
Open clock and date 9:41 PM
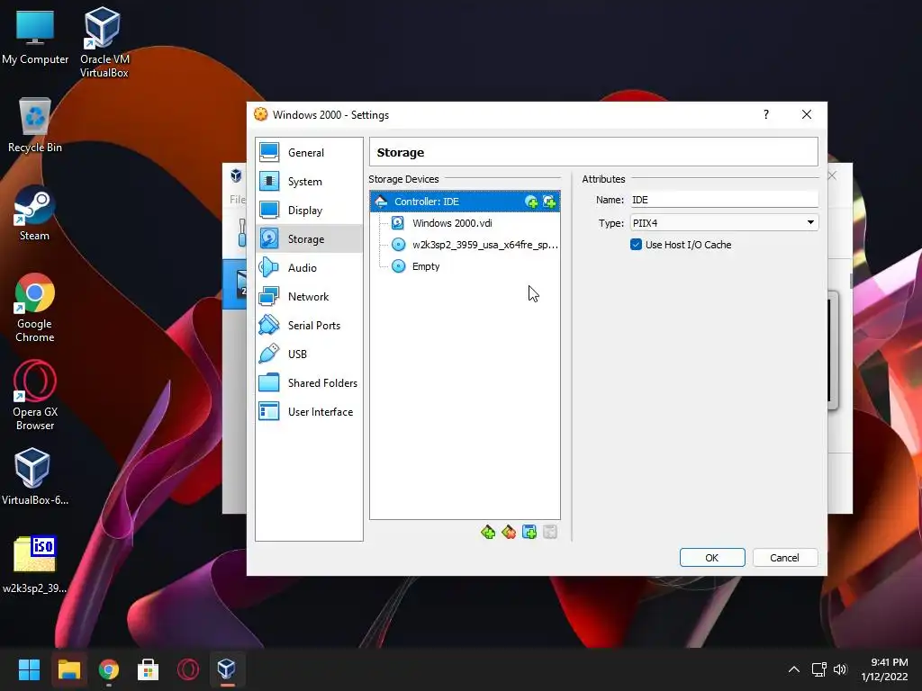pyautogui.click(x=884, y=669)
